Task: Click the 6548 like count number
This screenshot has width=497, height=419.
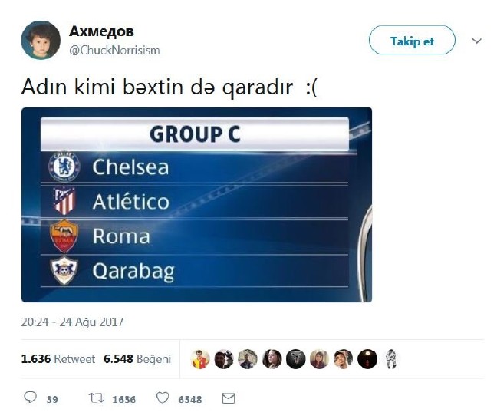Action: (190, 399)
